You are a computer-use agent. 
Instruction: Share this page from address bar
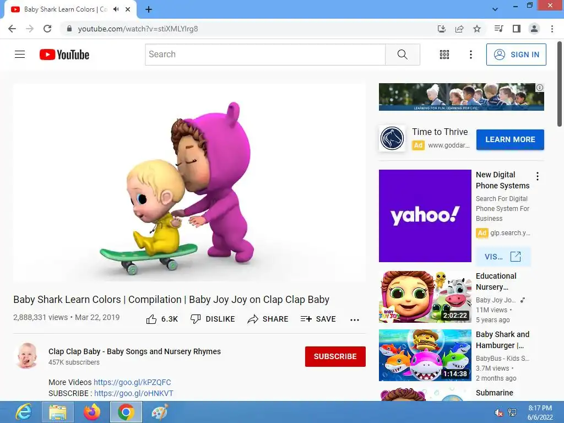tap(459, 29)
